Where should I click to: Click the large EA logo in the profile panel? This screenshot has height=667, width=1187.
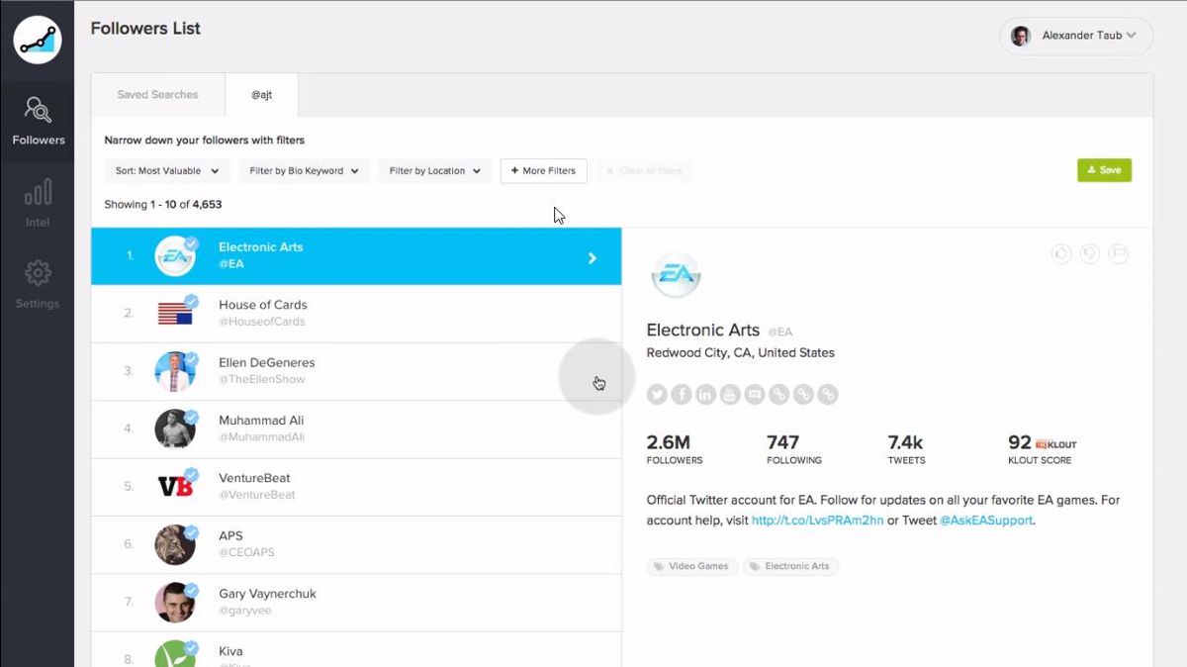click(677, 275)
